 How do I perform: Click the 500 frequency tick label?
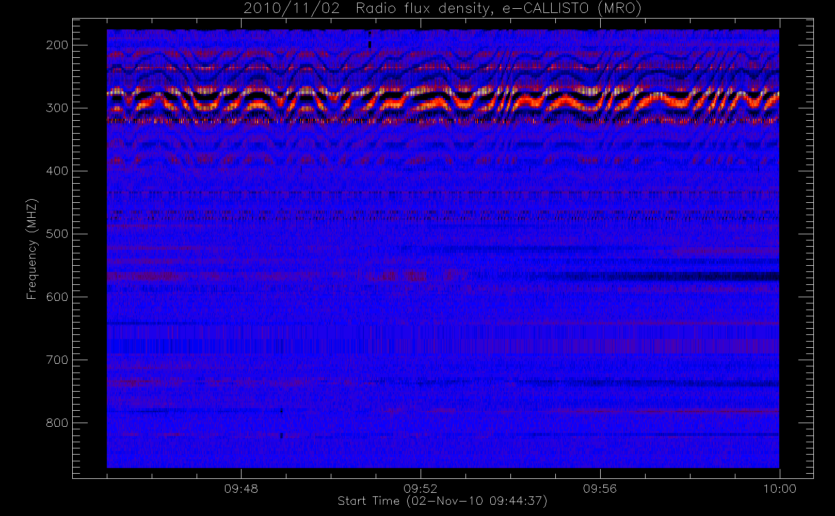(x=57, y=234)
